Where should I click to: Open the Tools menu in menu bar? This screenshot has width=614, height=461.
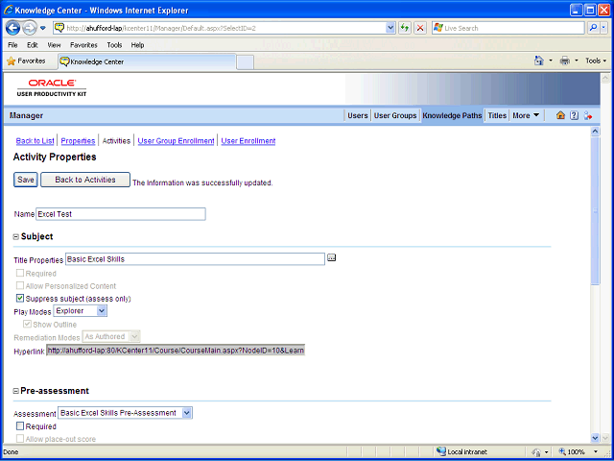(x=114, y=45)
